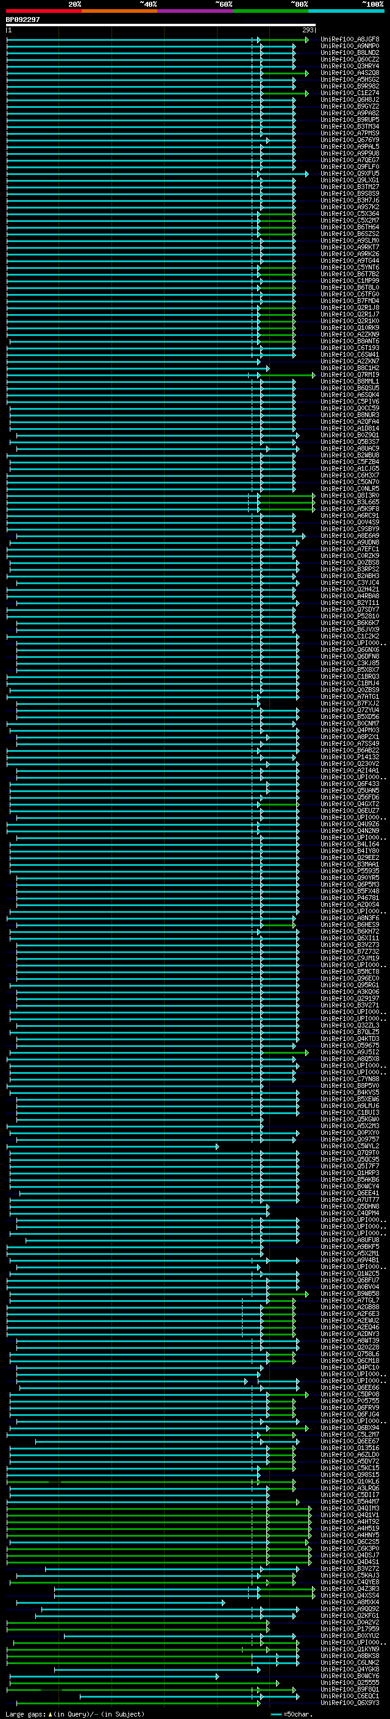Select label UniRef100_A1D814
Screen dimensions: 390x1719
tap(350, 429)
